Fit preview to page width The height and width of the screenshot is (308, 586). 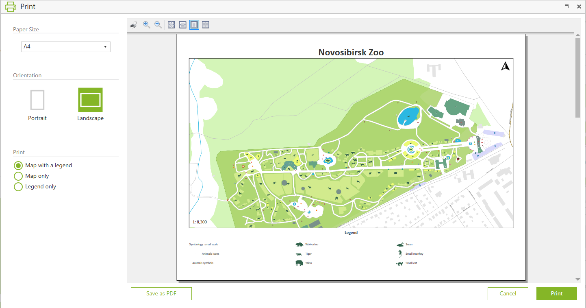point(183,25)
